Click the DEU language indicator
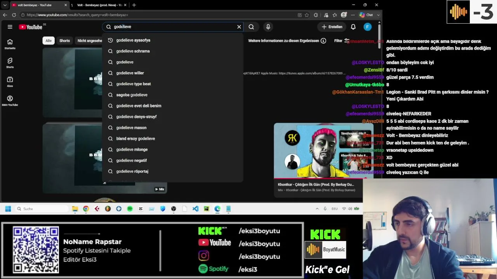This screenshot has height=279, width=497. (x=334, y=209)
